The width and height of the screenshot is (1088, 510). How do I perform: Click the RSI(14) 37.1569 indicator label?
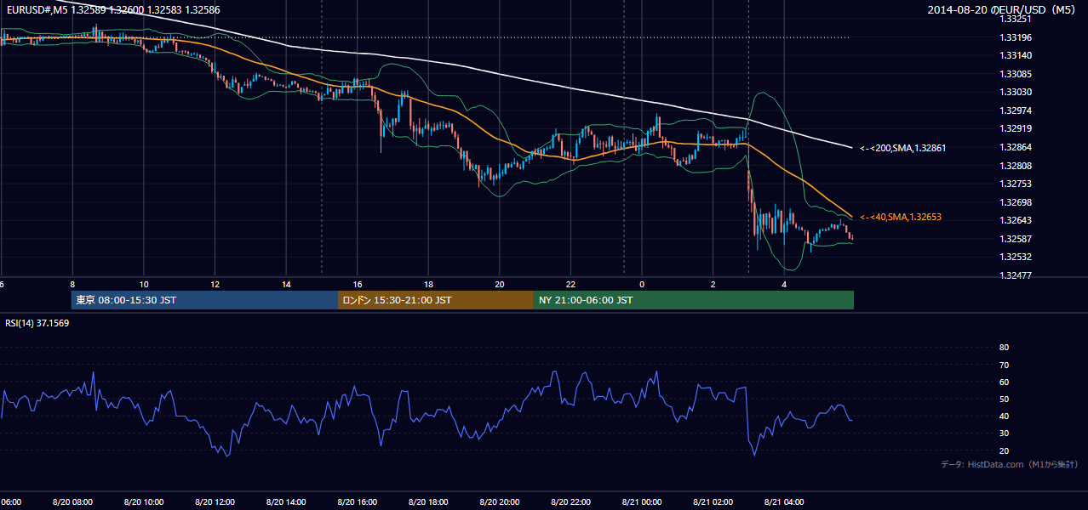[x=37, y=323]
